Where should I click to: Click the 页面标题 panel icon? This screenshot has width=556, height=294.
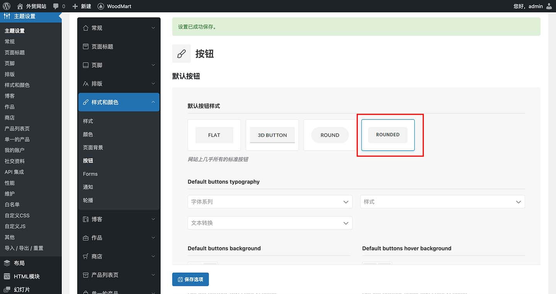86,46
